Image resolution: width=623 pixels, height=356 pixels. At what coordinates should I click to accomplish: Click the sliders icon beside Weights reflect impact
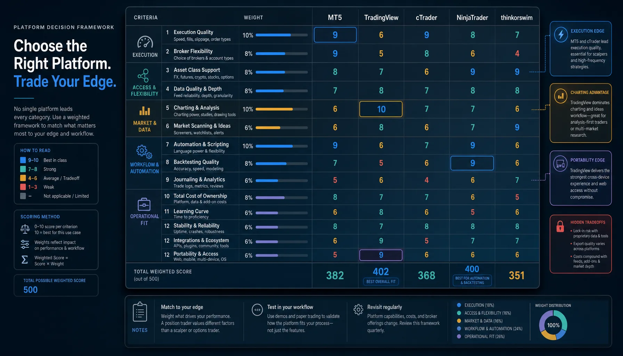pos(25,244)
